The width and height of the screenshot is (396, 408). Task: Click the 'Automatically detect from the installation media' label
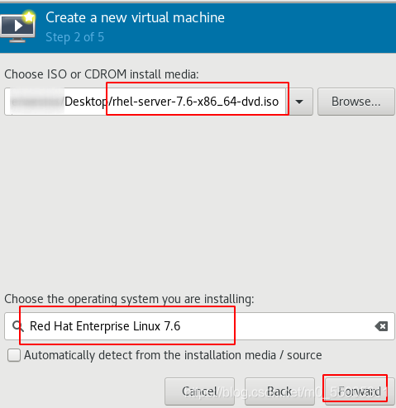pos(173,355)
